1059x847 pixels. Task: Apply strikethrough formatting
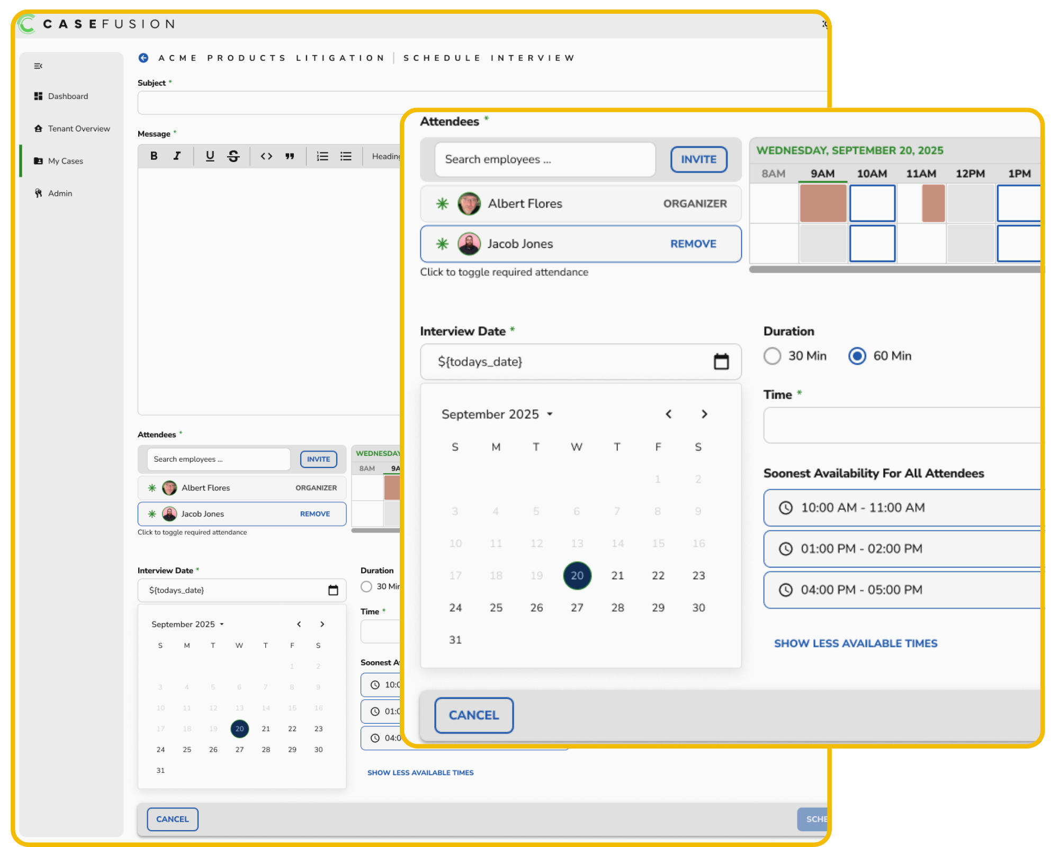233,156
